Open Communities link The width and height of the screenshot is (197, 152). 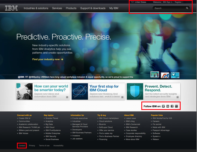coord(24,121)
